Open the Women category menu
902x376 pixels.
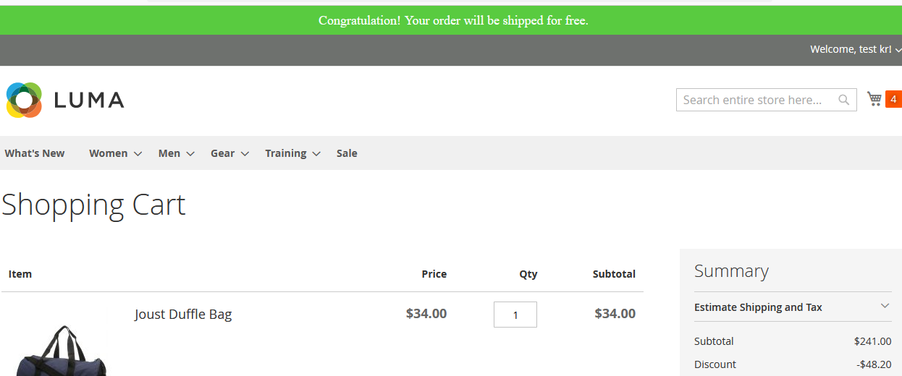coord(108,153)
